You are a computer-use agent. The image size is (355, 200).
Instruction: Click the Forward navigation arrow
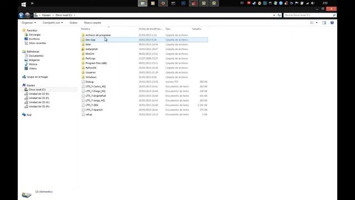point(27,15)
